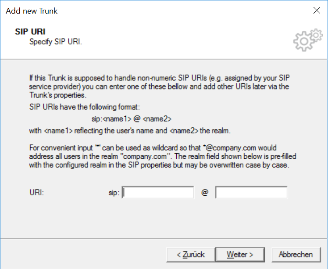Viewport: 328px width, 269px height.
Task: Click the line 'with <name1> reflecting the user's name'
Action: coord(130,131)
